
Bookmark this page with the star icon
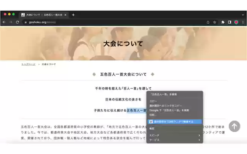[x=215, y=22]
